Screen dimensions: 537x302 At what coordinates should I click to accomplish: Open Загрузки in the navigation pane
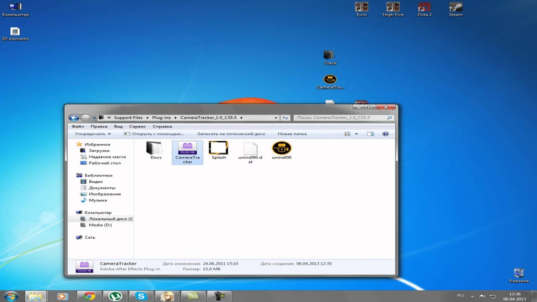coord(99,151)
